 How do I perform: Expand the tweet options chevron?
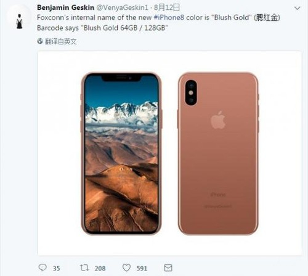pyautogui.click(x=297, y=8)
